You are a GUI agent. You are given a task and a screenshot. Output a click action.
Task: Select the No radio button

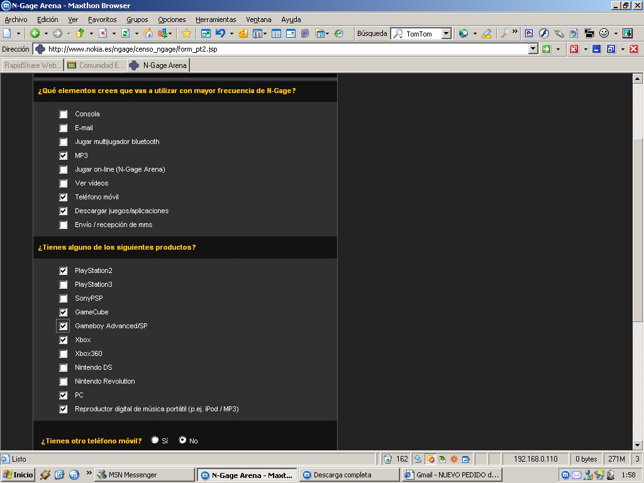[182, 440]
